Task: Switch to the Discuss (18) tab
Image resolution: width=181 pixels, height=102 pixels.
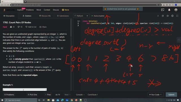Action: point(45,16)
